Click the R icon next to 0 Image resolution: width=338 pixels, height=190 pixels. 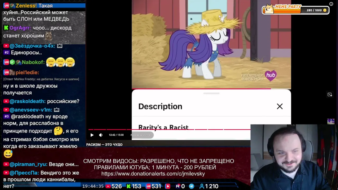(x=178, y=186)
